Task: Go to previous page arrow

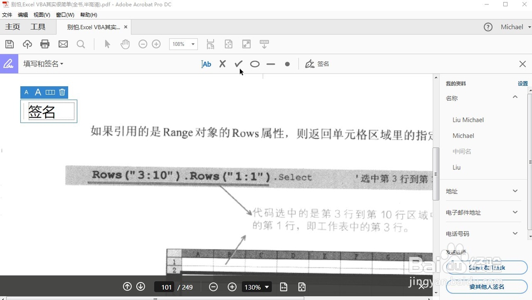Action: (x=127, y=287)
